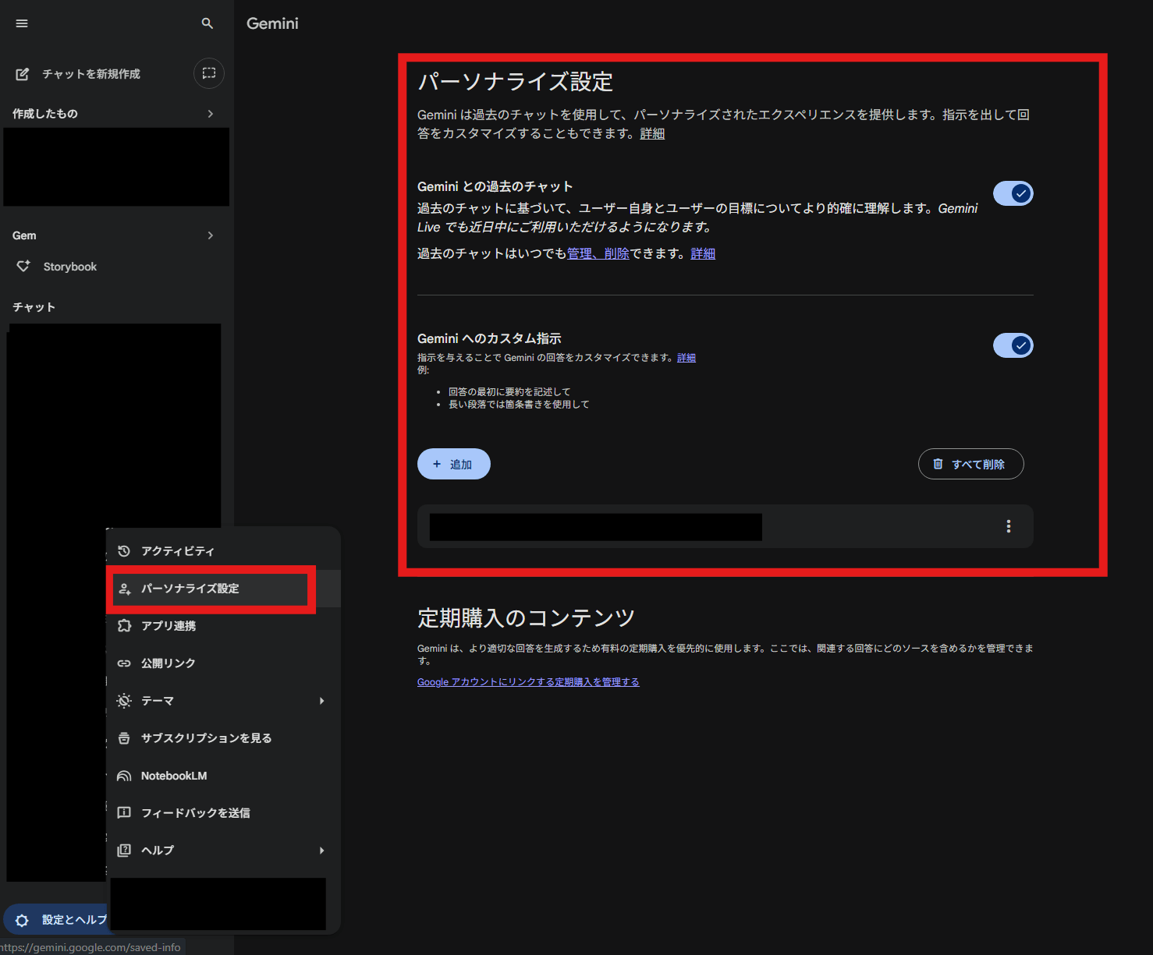1153x955 pixels.
Task: Click the 管理、削除 link
Action: pyautogui.click(x=598, y=253)
